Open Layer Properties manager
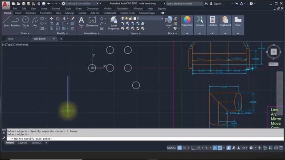 coord(114,23)
